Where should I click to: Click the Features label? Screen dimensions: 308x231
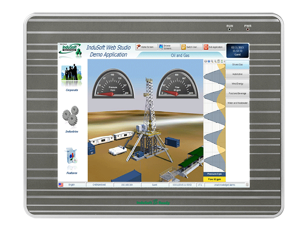tap(72, 173)
